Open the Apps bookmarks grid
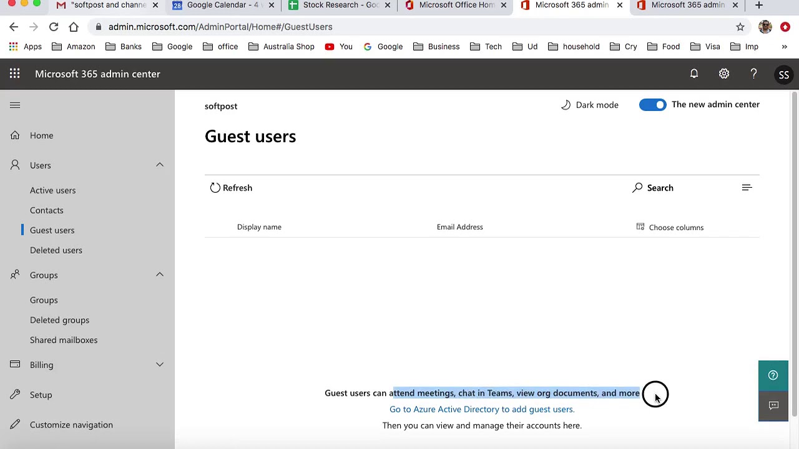Viewport: 799px width, 449px height. coord(25,47)
